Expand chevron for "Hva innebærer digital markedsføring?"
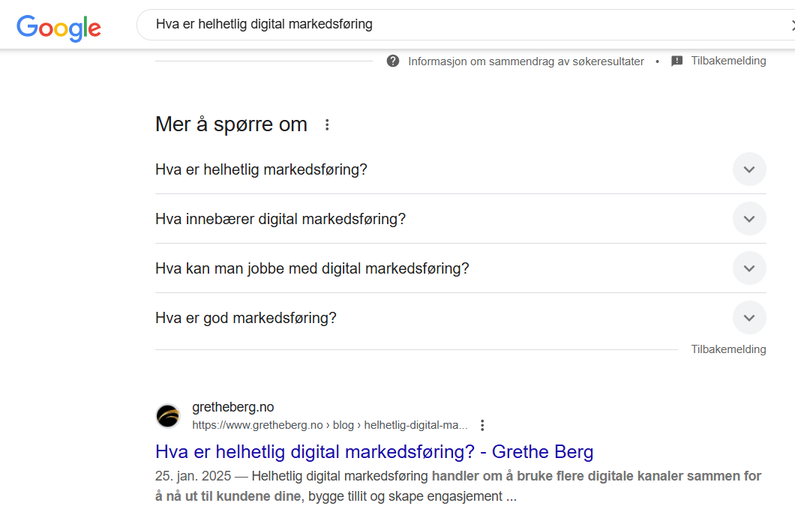Image resolution: width=795 pixels, height=524 pixels. (748, 219)
